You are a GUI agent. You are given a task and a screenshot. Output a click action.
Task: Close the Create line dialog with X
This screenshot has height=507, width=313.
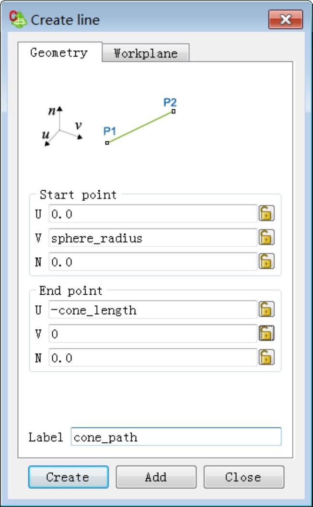pos(286,19)
